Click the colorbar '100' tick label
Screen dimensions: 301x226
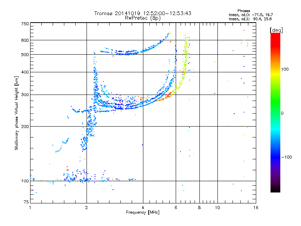[x=285, y=69]
